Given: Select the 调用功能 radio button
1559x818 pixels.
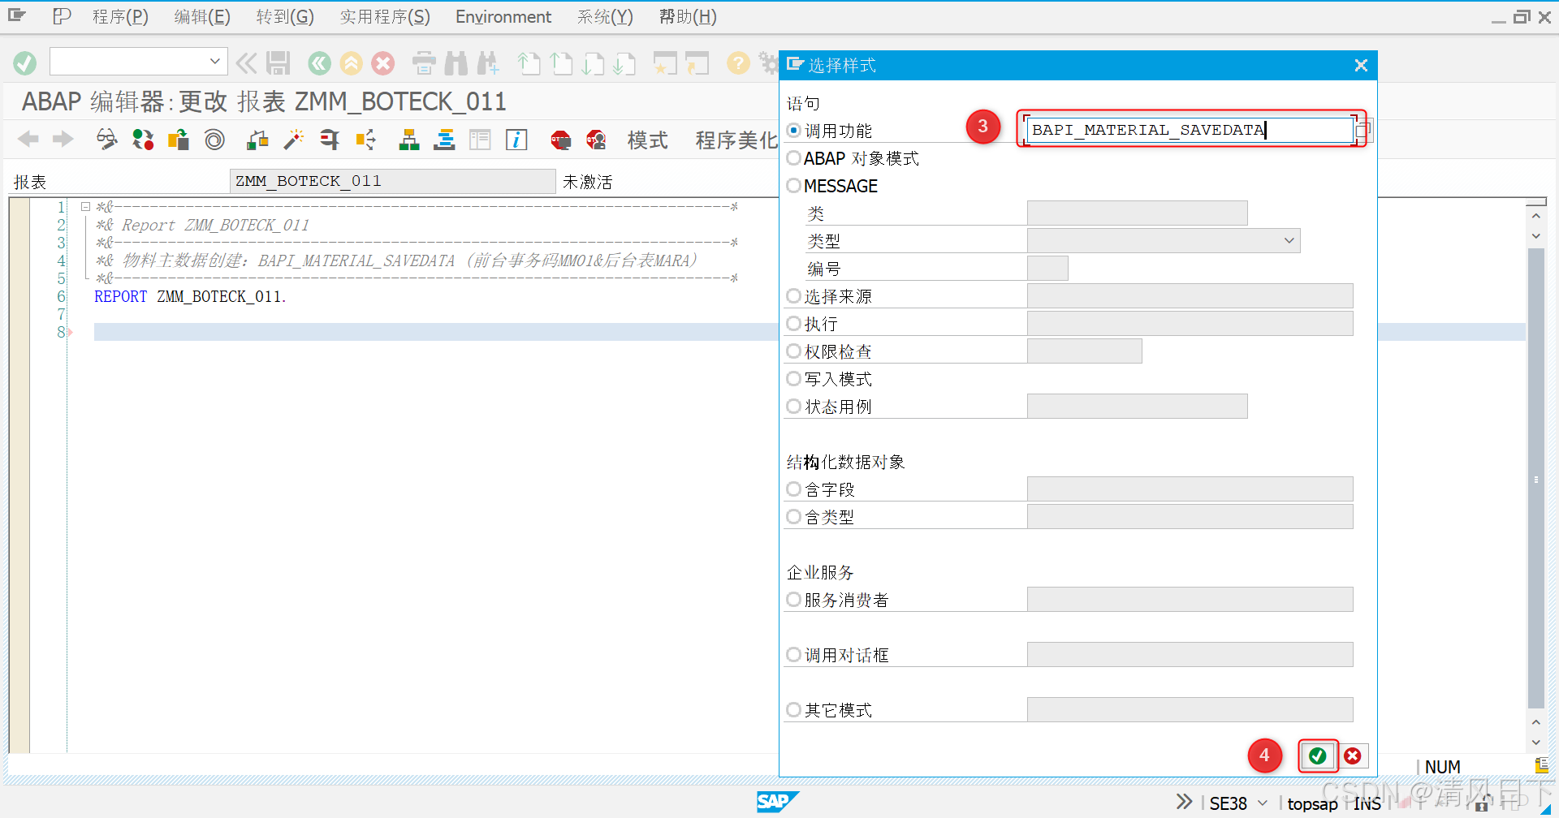Looking at the screenshot, I should [793, 130].
